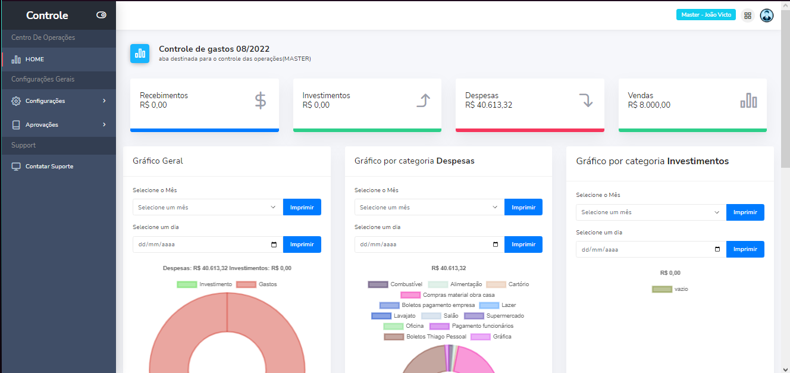
Task: Open the Configurações sidebar menu
Action: pos(58,101)
